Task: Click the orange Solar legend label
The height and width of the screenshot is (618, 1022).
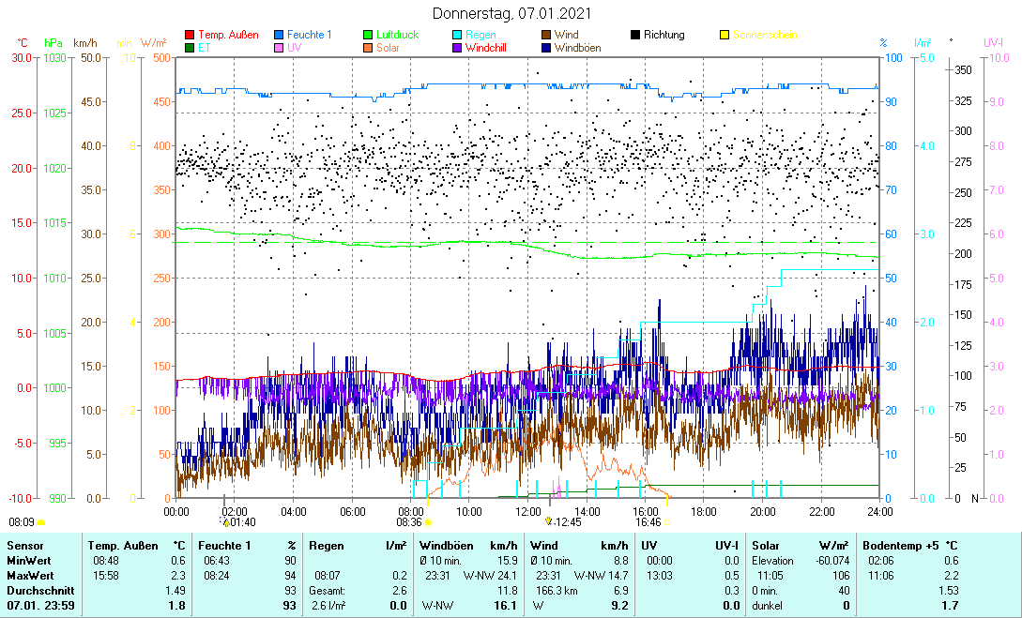Action: [x=388, y=48]
